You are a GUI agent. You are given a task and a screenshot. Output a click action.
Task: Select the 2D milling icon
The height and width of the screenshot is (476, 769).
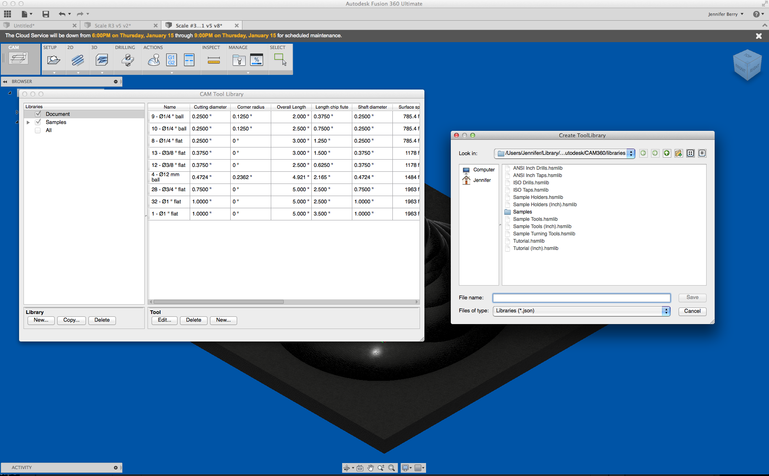point(77,60)
